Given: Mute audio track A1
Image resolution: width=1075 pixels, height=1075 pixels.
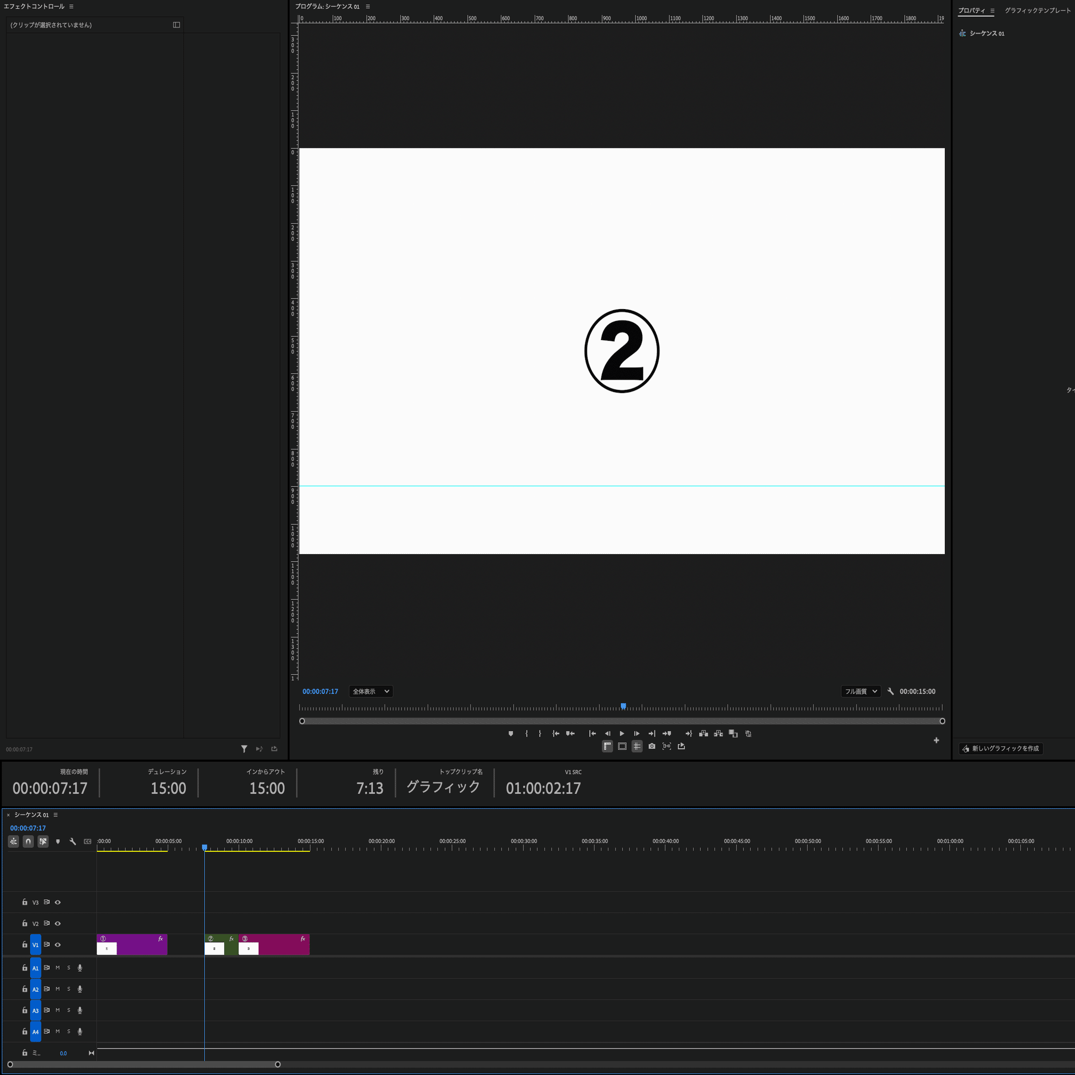Looking at the screenshot, I should tap(58, 967).
